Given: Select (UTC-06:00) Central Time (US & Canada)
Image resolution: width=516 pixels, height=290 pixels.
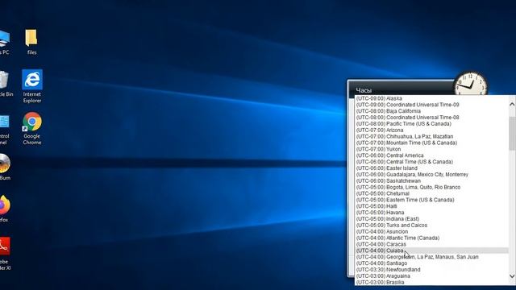Looking at the screenshot, I should pos(431,162).
